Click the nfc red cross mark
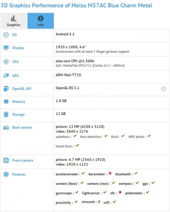Screen dimensions: 170x212 [x=120, y=192]
